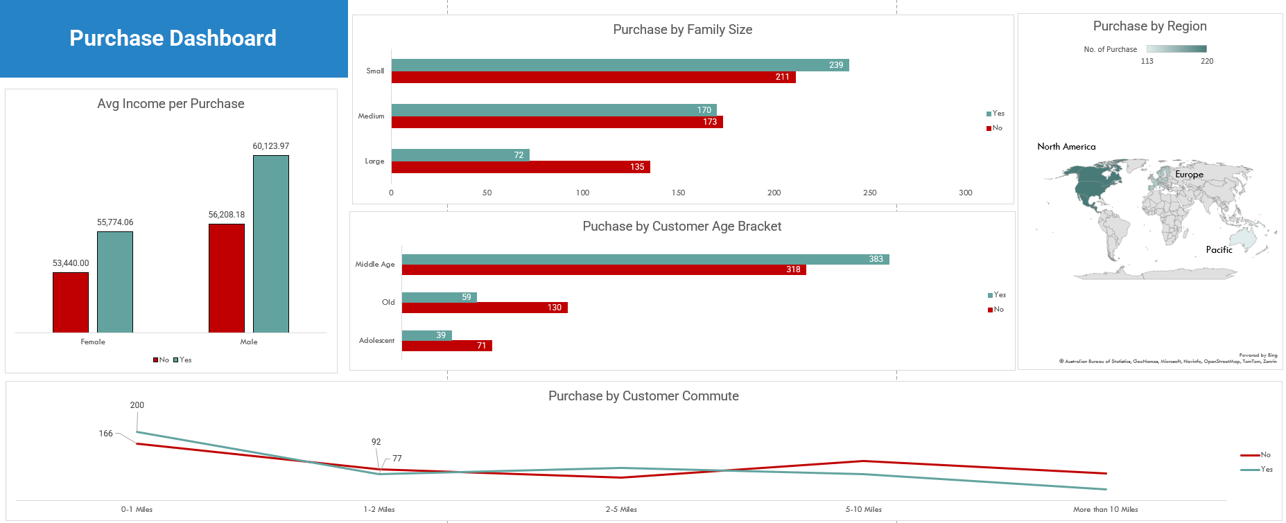This screenshot has height=523, width=1286.
Task: Select the Old No bar showing 130
Action: pos(484,308)
